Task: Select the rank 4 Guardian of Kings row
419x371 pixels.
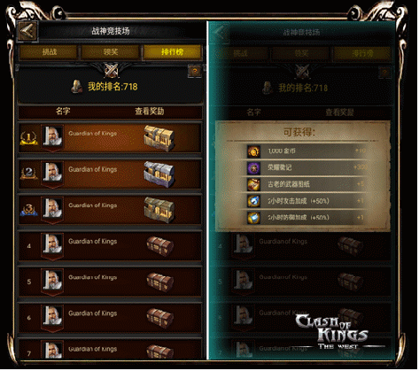Action: pyautogui.click(x=110, y=246)
